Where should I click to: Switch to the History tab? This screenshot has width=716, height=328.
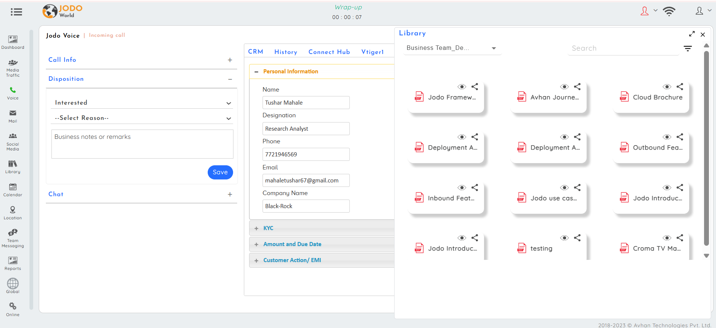click(x=286, y=52)
